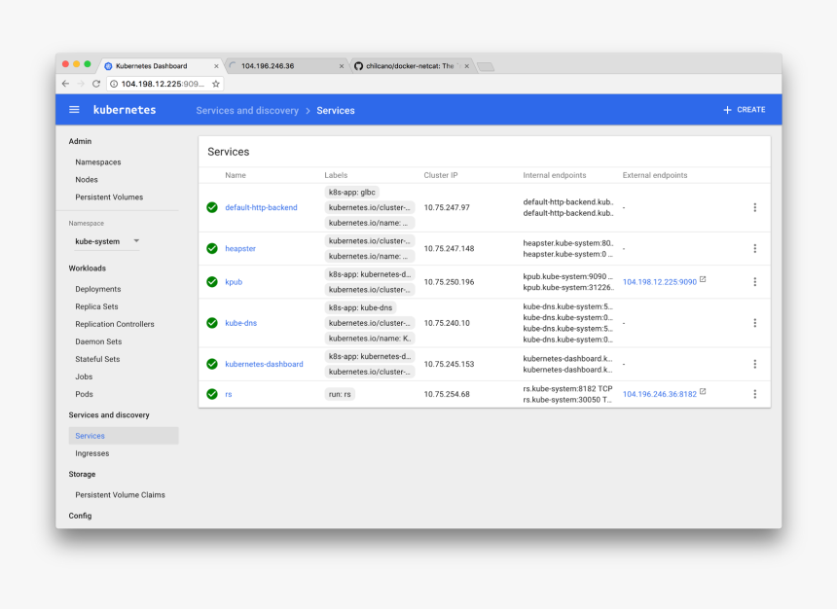Open actions menu for kpub service

754,282
